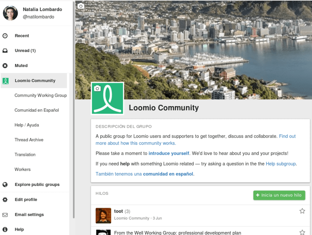Click the large Loomio Community group logo
312x235 pixels.
[x=108, y=98]
